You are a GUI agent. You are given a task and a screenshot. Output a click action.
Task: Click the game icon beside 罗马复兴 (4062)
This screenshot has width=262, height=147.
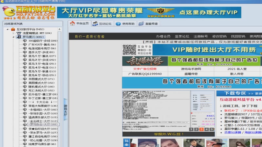pyautogui.click(x=19, y=37)
